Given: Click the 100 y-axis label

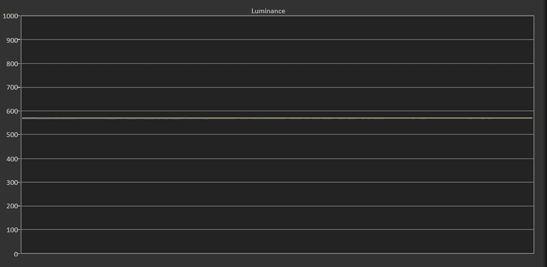Looking at the screenshot, I should pos(12,230).
